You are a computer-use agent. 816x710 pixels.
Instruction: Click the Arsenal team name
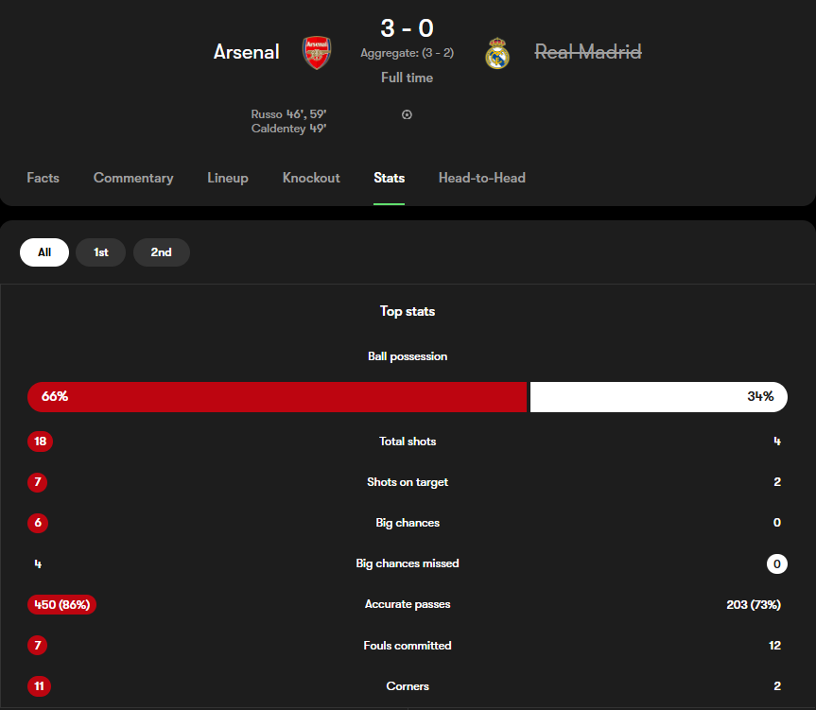pyautogui.click(x=246, y=52)
